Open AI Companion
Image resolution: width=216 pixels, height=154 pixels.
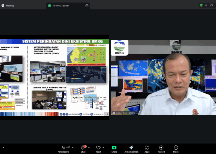pos(131,149)
